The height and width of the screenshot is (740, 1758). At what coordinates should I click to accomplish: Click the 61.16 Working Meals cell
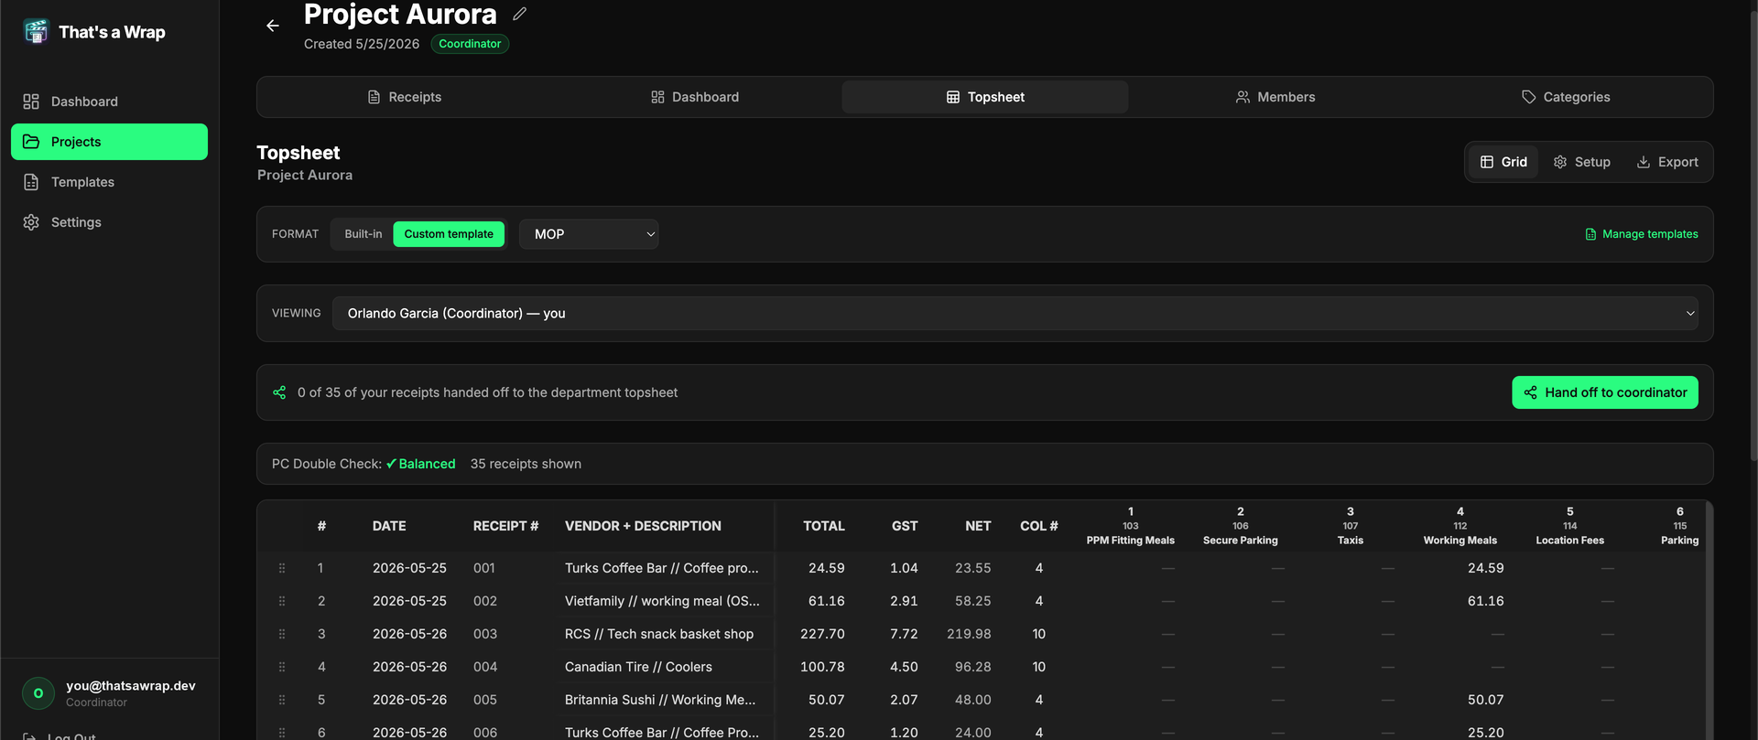click(x=1485, y=601)
